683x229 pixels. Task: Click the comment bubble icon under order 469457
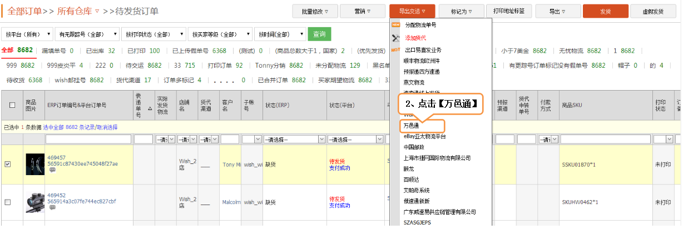(52, 170)
